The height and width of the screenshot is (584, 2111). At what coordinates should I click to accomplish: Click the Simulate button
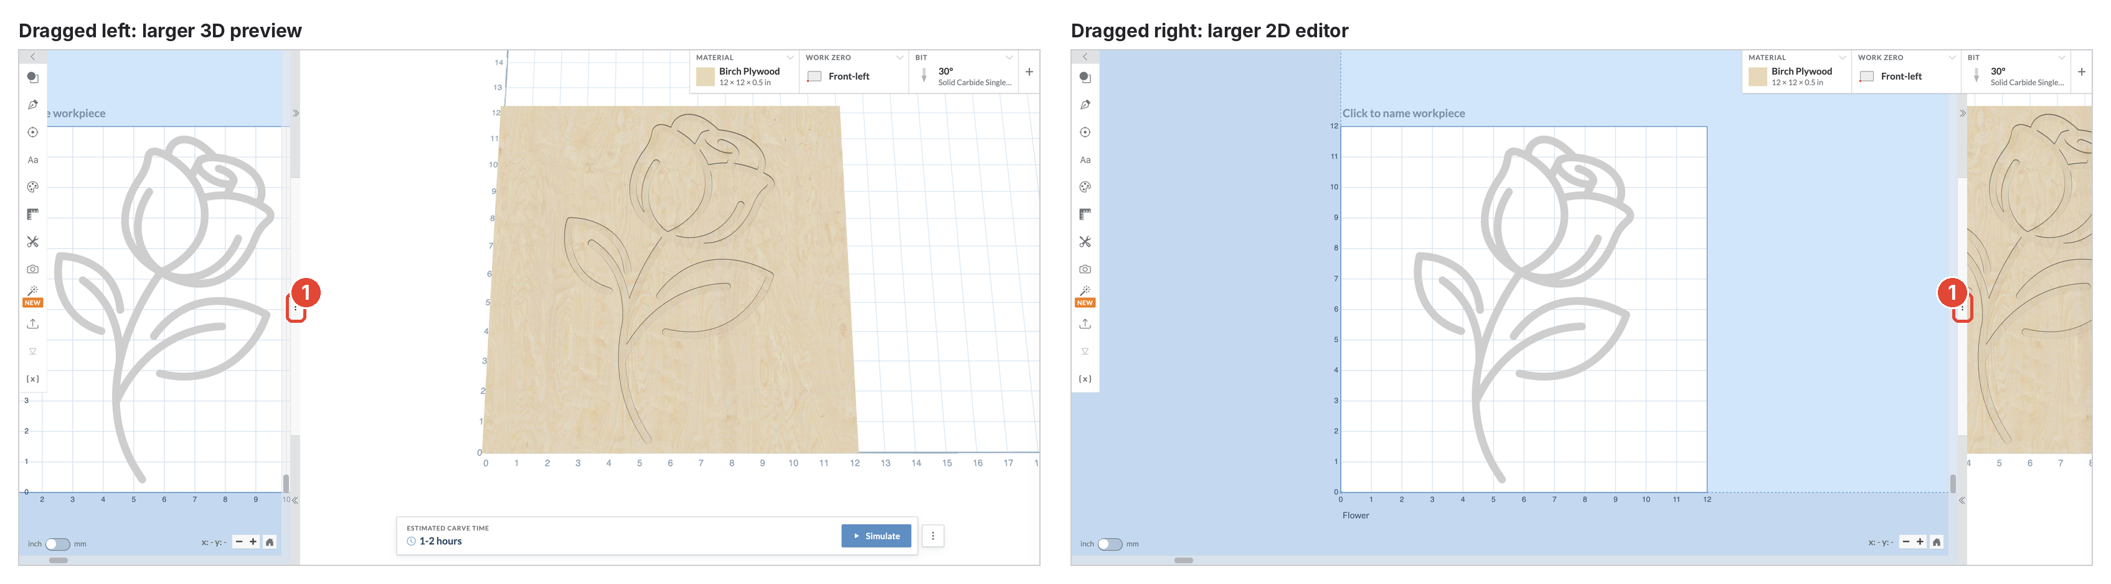[x=876, y=537]
